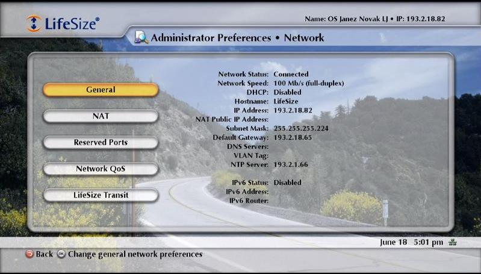Open Reserved Ports settings
The width and height of the screenshot is (481, 274).
coord(101,143)
